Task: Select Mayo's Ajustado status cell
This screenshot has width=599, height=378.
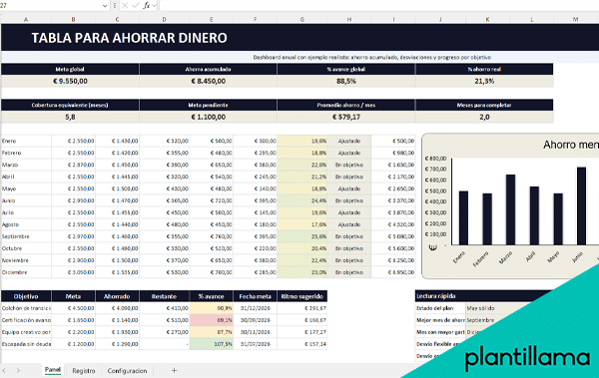Action: [349, 189]
